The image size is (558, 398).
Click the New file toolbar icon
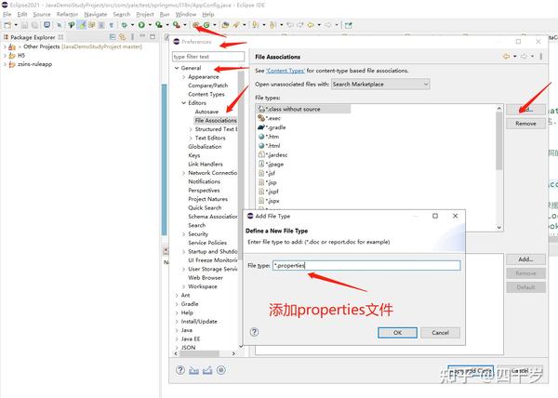[7, 25]
